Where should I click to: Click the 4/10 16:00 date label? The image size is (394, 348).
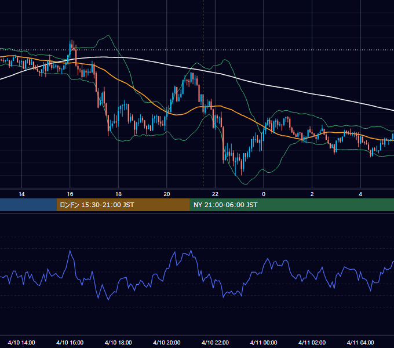click(70, 342)
